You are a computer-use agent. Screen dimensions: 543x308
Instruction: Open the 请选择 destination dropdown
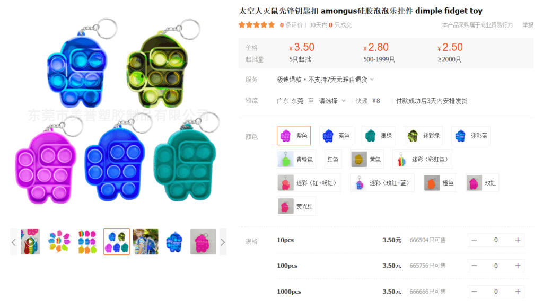point(332,101)
